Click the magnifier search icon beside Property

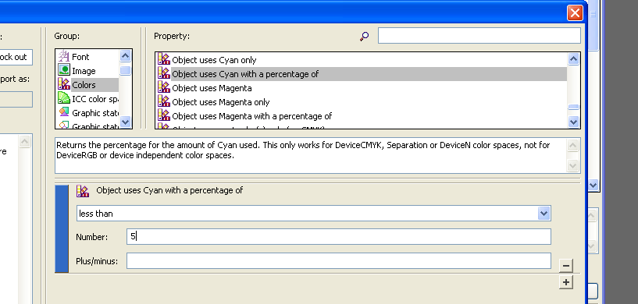click(364, 37)
